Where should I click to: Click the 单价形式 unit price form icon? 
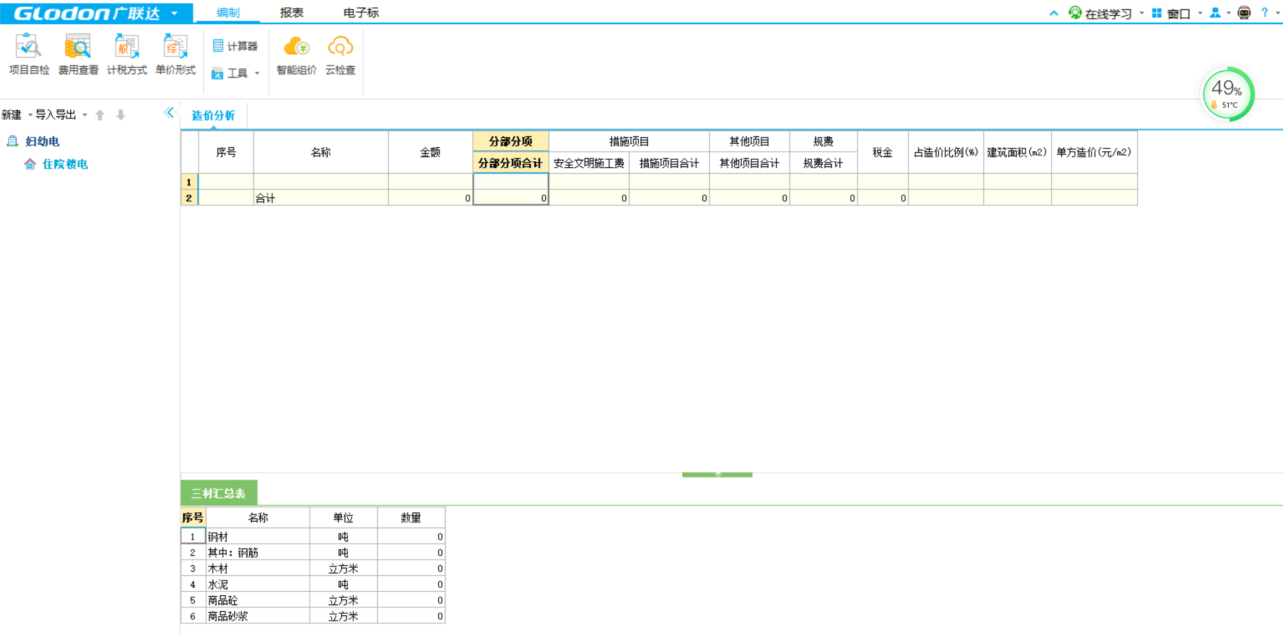(175, 55)
